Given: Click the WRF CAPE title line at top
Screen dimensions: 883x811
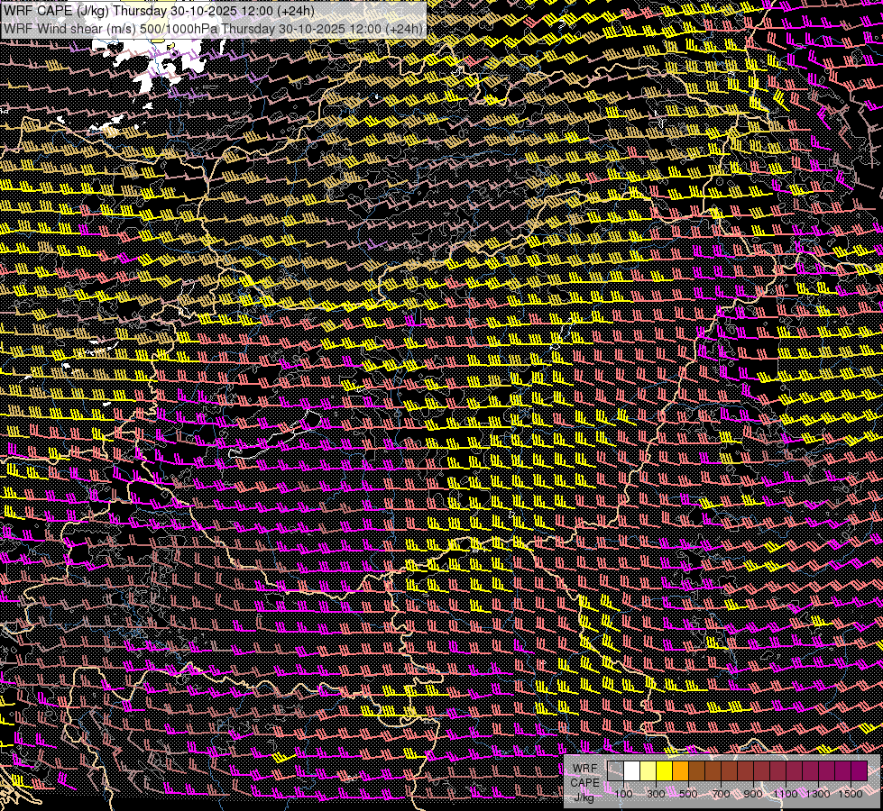Looking at the screenshot, I should click(159, 10).
